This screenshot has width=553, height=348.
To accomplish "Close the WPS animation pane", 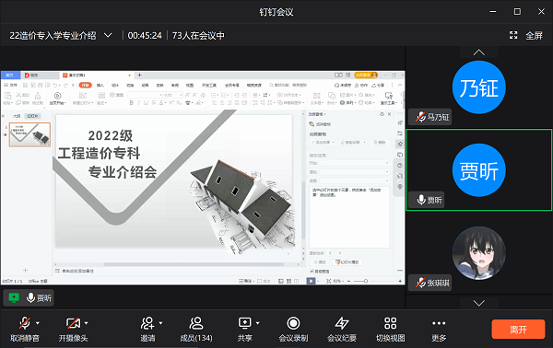I will [389, 114].
